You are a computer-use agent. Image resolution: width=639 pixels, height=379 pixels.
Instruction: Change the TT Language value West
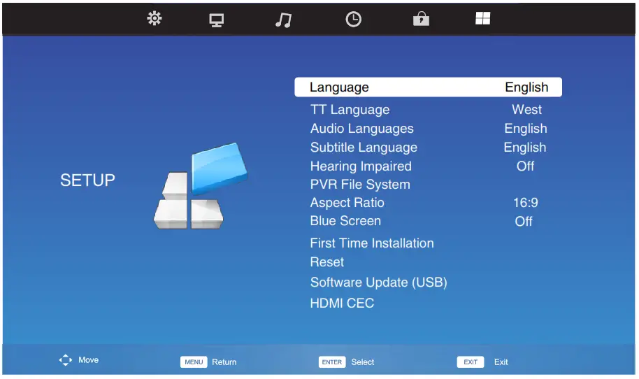526,110
